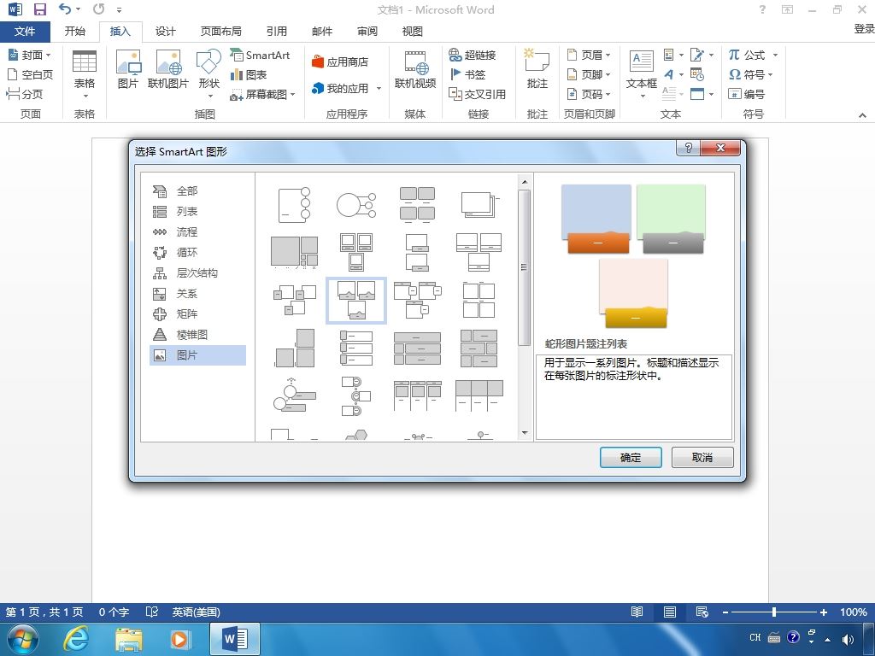Click the SmartArt ribbon button
This screenshot has width=875, height=656.
260,55
